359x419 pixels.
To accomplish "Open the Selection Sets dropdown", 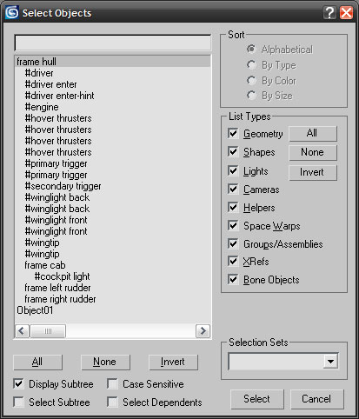I will pyautogui.click(x=330, y=362).
